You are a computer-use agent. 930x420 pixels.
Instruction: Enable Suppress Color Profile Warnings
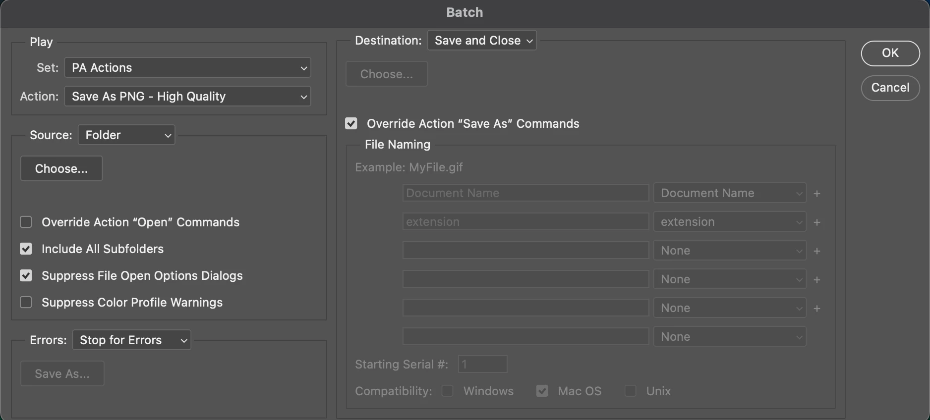[x=26, y=302]
